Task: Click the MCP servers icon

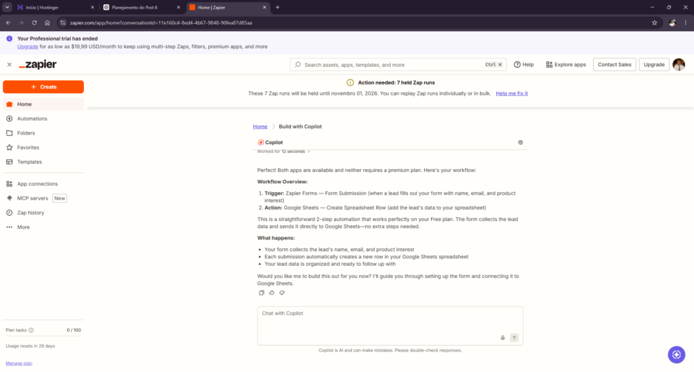Action: coord(9,198)
